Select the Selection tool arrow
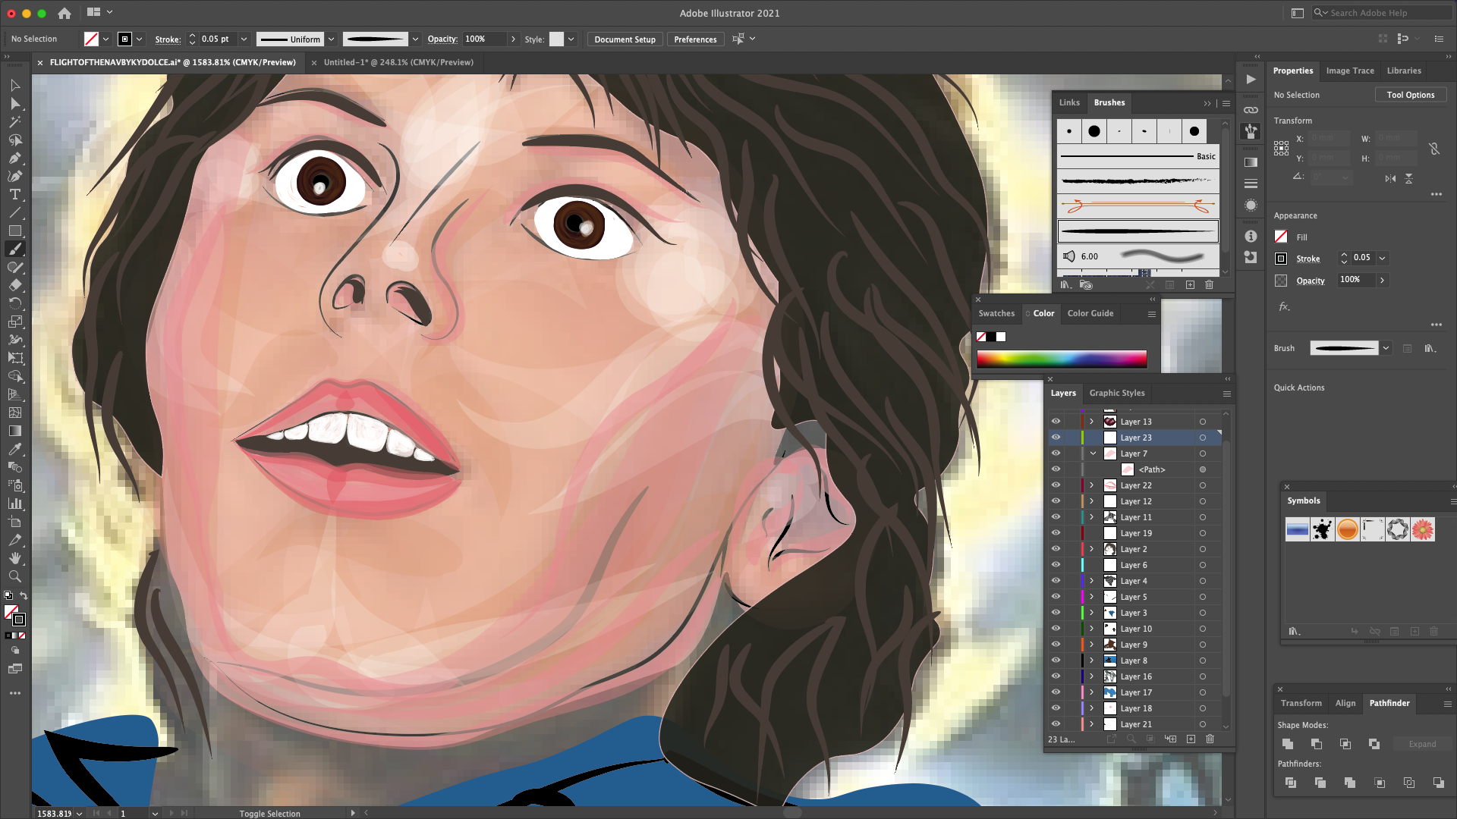This screenshot has width=1457, height=819. 14,86
